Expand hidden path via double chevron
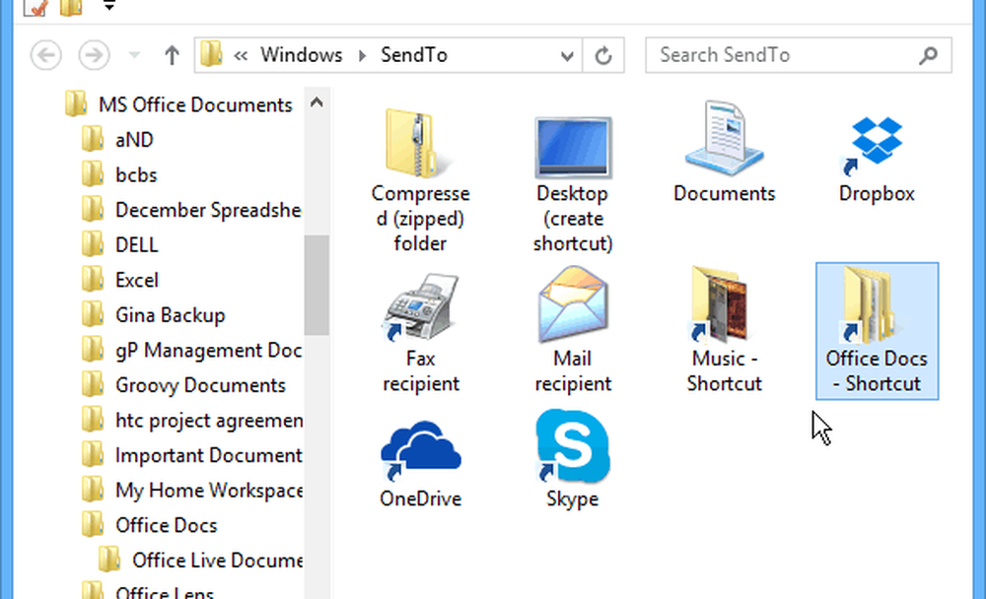 point(241,55)
